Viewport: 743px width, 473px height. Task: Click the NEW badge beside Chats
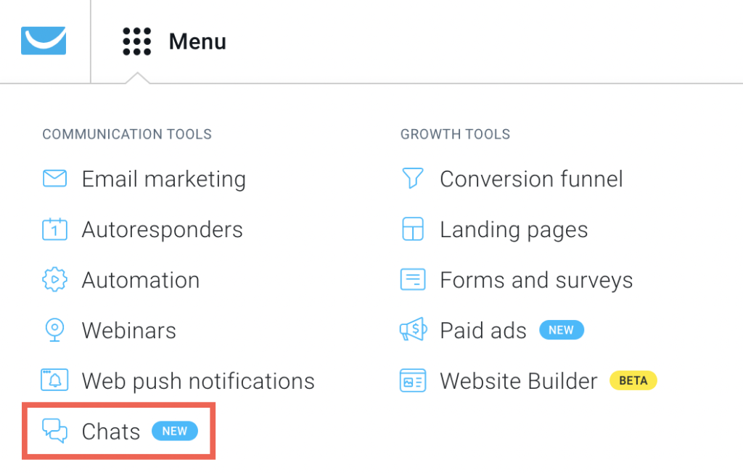coord(174,431)
